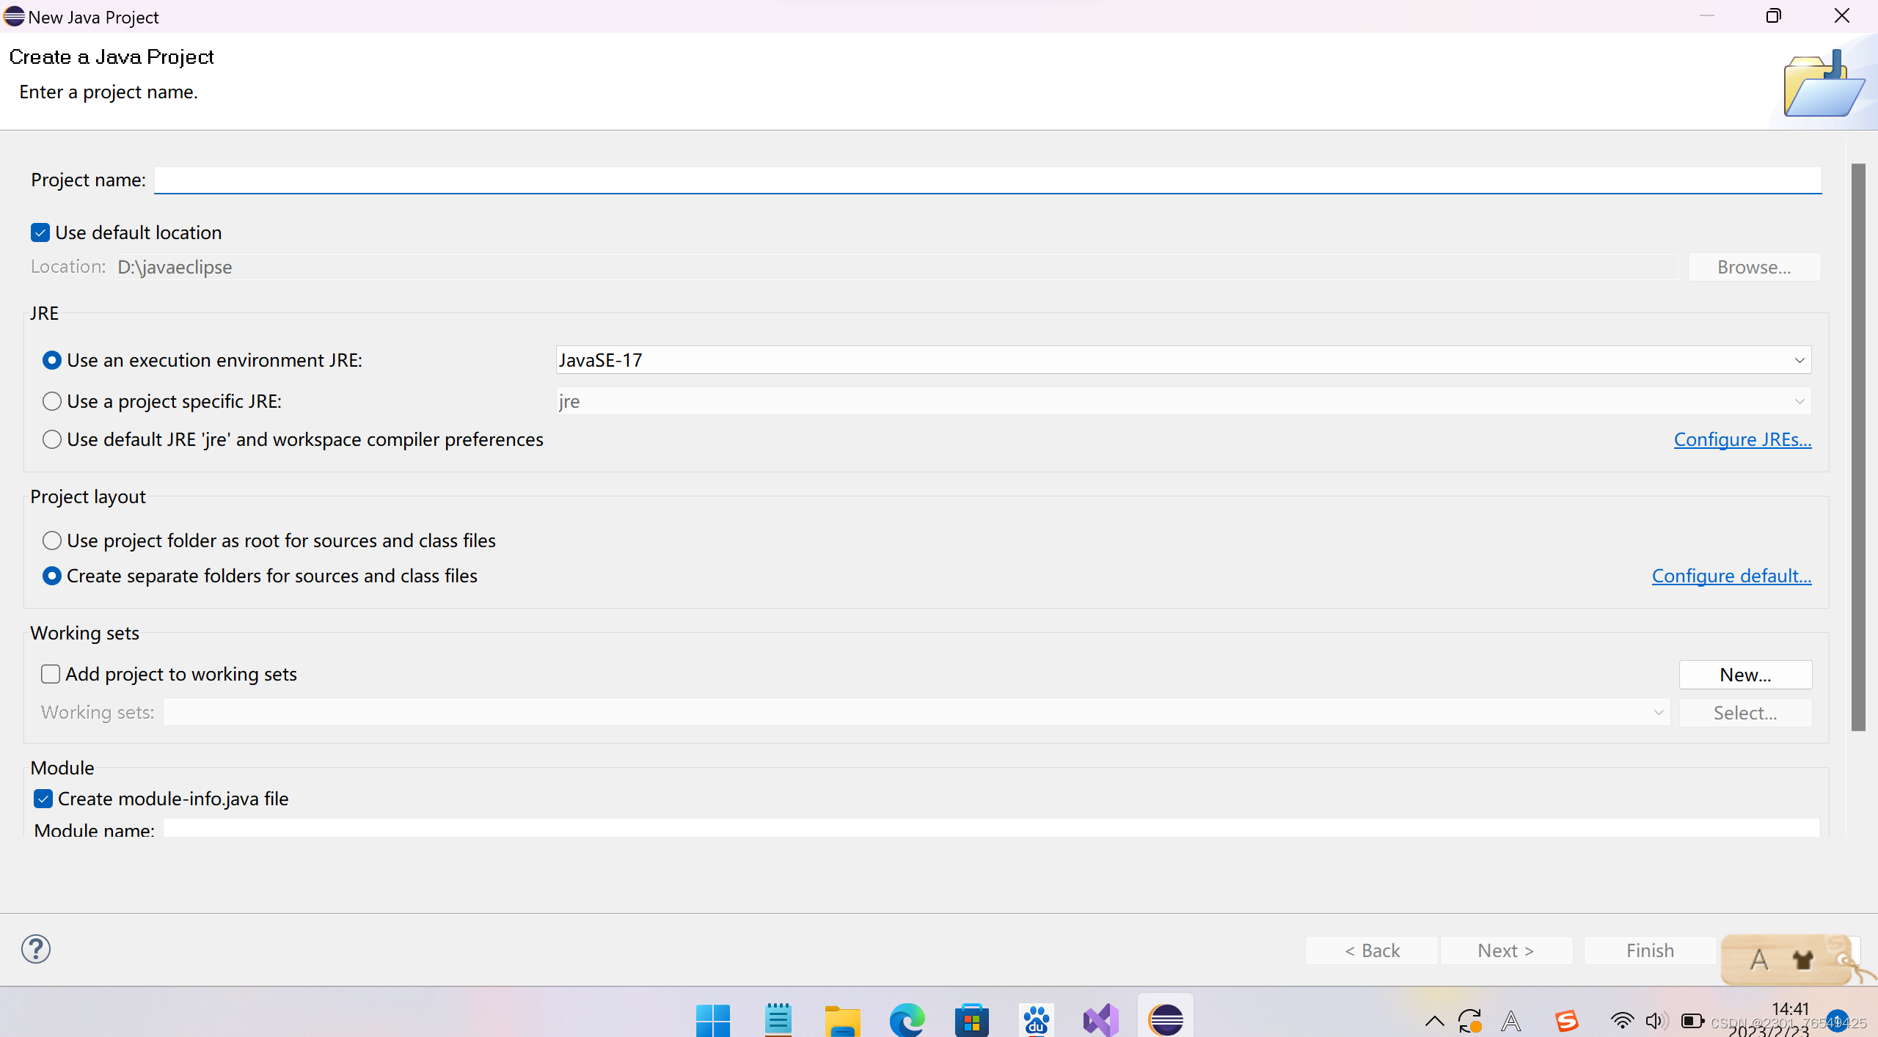The width and height of the screenshot is (1878, 1037).
Task: Click the help question mark icon
Action: [35, 949]
